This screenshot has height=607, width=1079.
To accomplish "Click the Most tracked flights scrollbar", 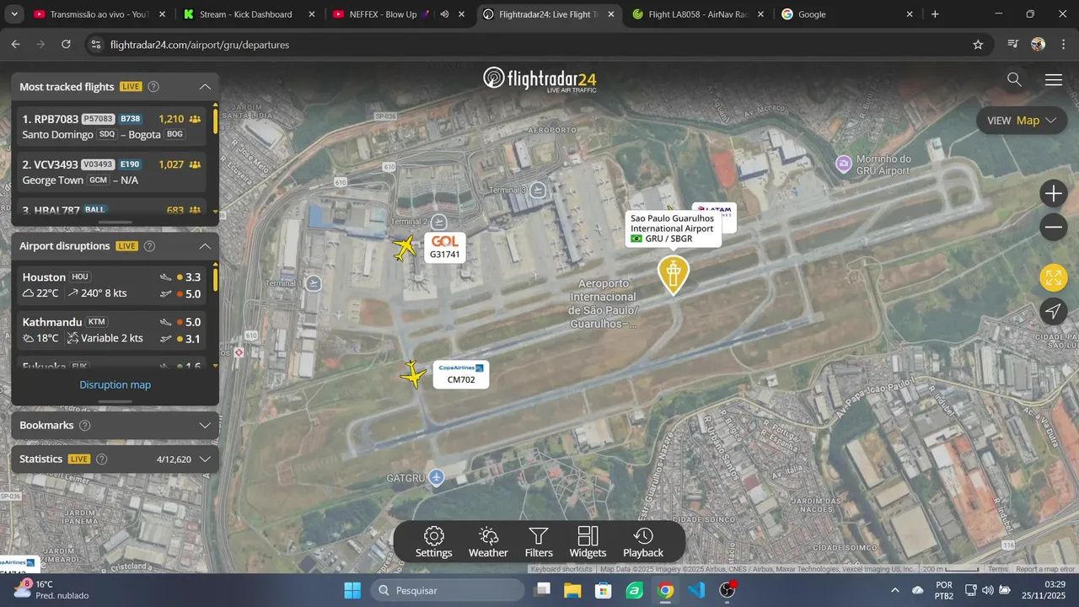I will pos(215,121).
